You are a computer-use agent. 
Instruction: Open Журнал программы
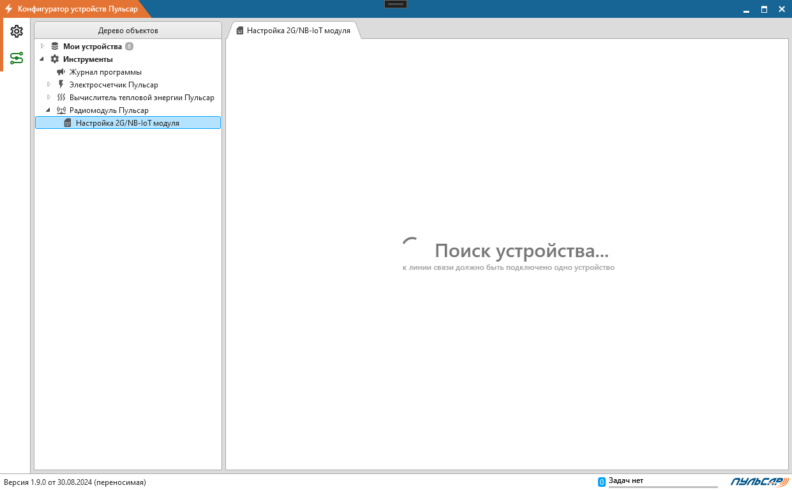click(x=105, y=72)
